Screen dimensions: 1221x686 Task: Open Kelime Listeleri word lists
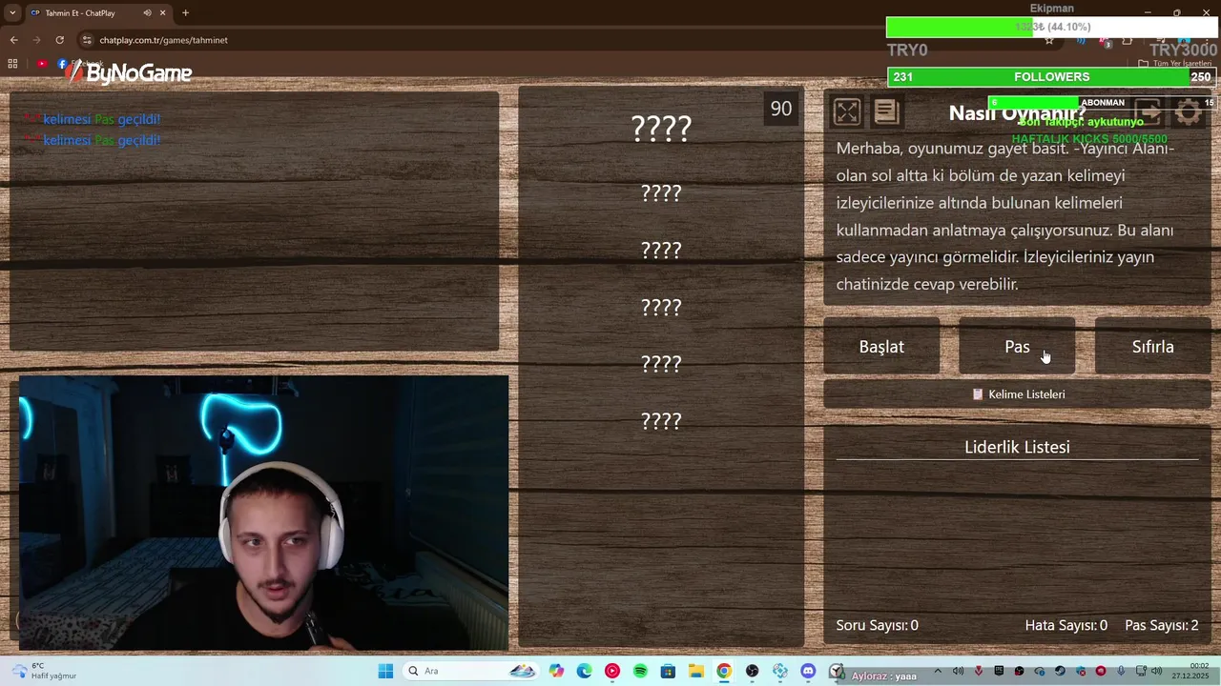point(1017,394)
